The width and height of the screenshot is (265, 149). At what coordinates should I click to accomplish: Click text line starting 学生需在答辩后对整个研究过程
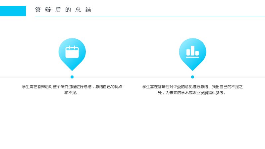[72, 87]
